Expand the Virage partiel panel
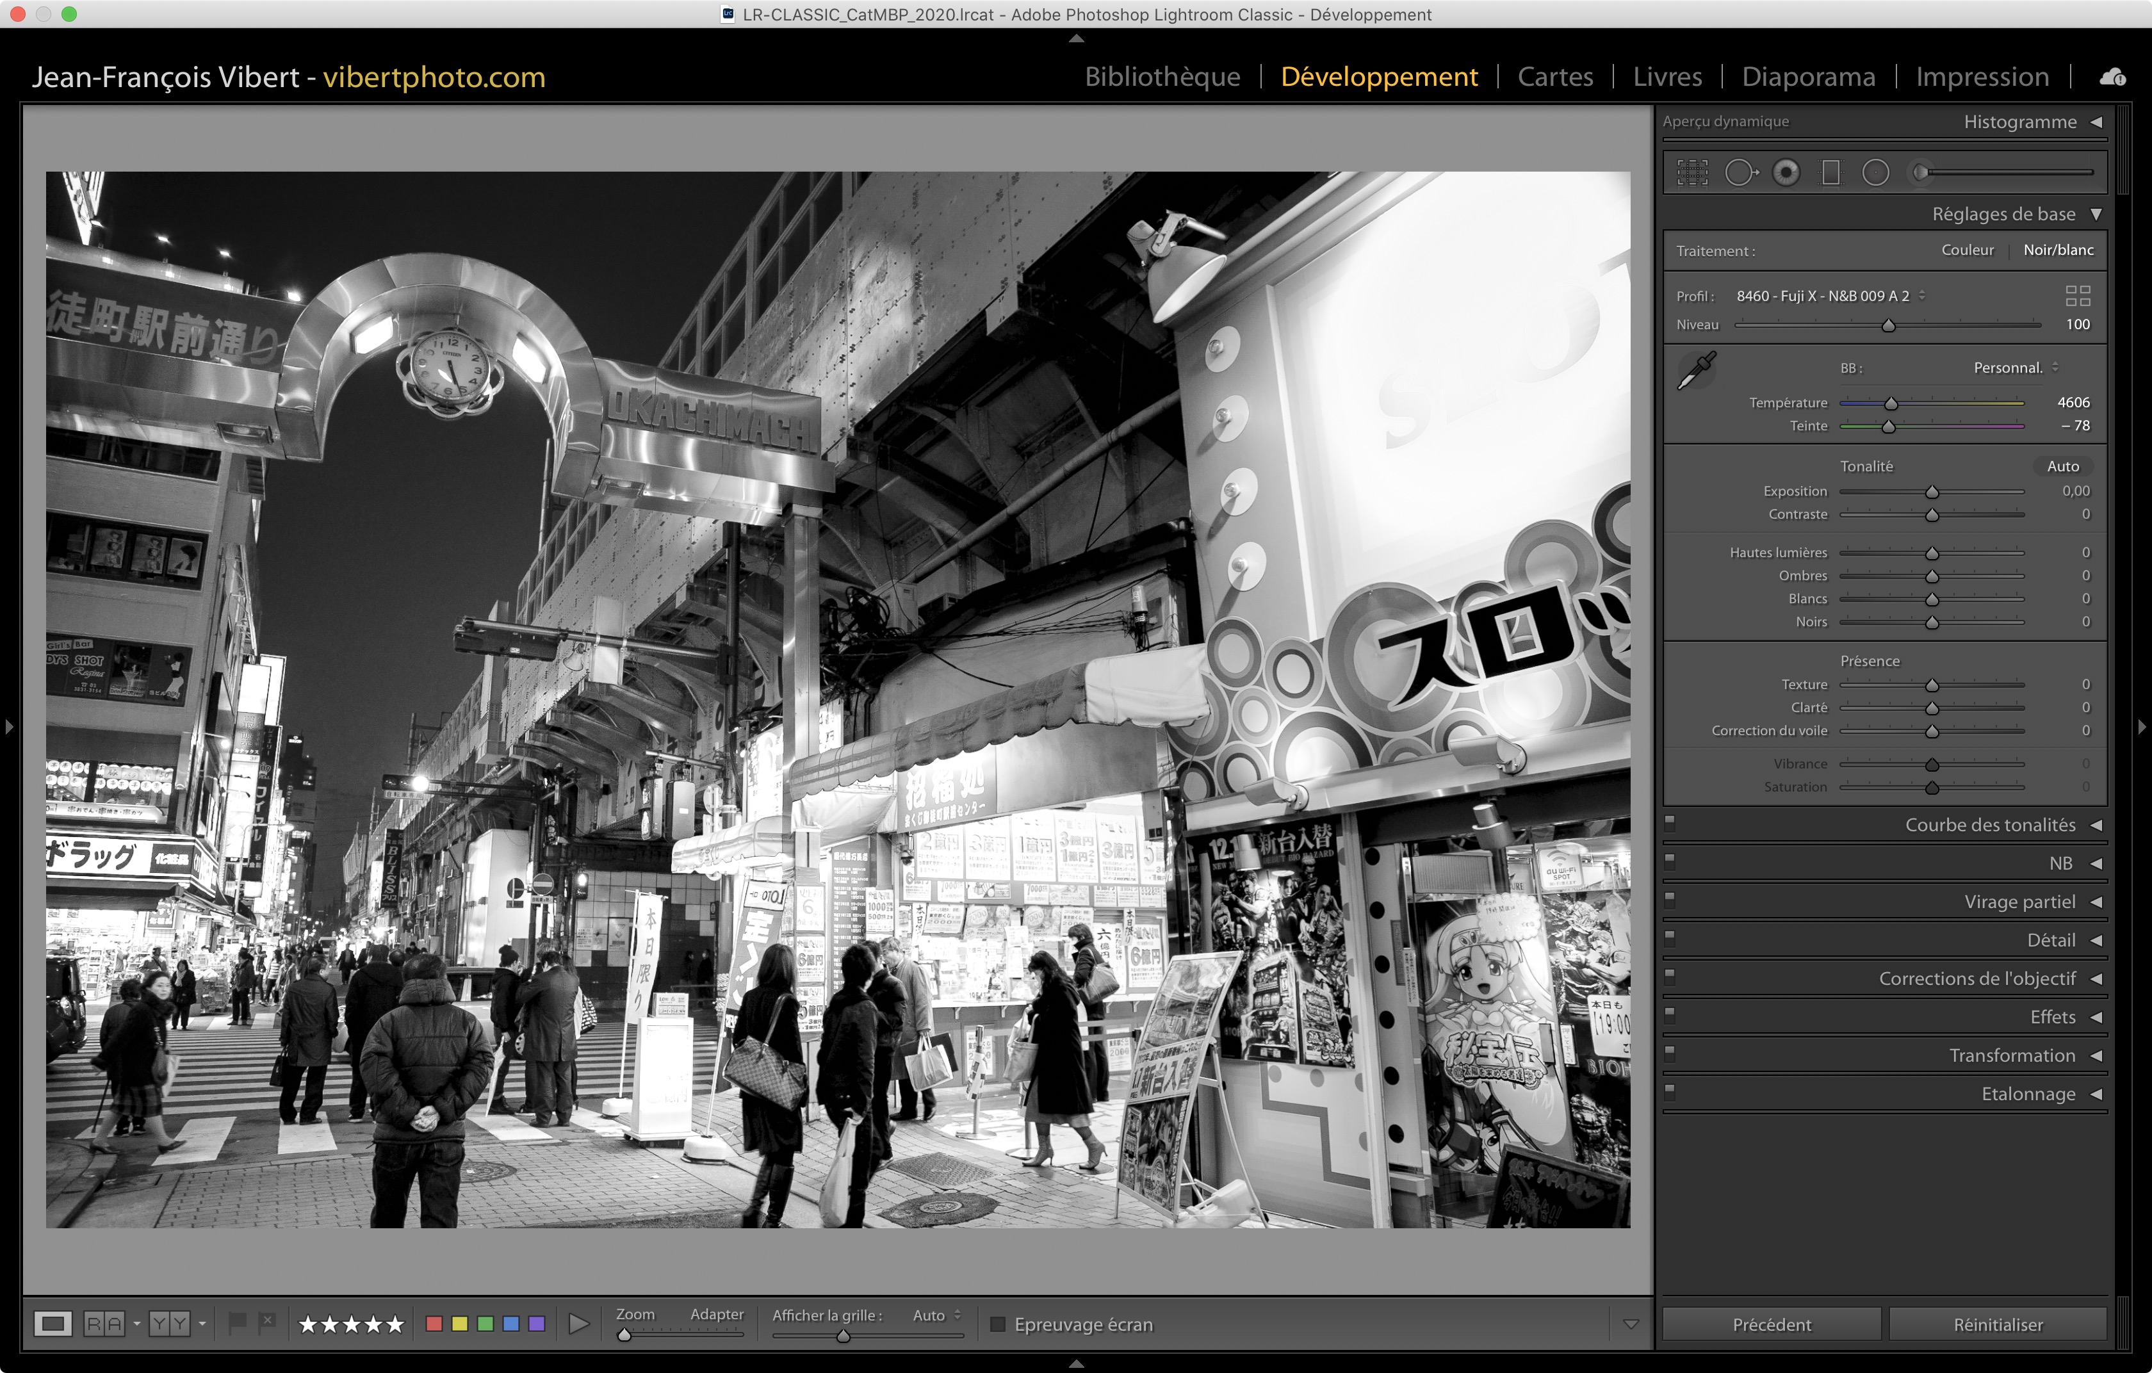This screenshot has width=2152, height=1373. click(x=2019, y=901)
